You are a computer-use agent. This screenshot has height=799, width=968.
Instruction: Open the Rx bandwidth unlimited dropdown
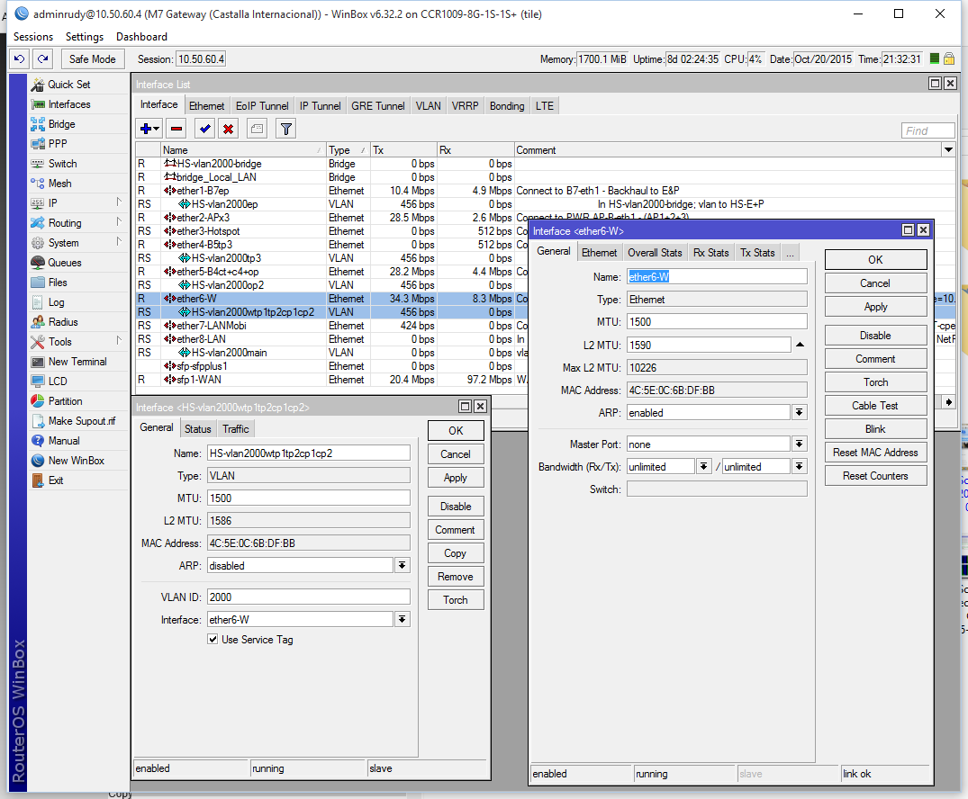coord(704,466)
